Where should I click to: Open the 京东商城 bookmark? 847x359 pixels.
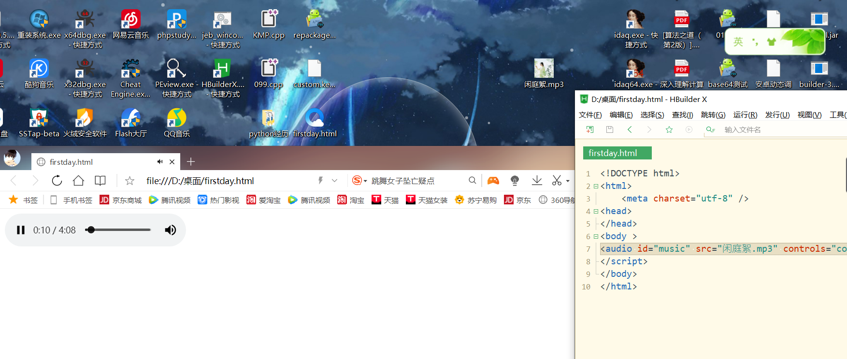click(121, 200)
